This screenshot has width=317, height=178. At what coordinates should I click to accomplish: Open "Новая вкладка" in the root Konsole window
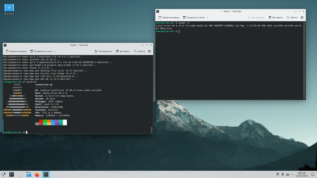pos(16,51)
